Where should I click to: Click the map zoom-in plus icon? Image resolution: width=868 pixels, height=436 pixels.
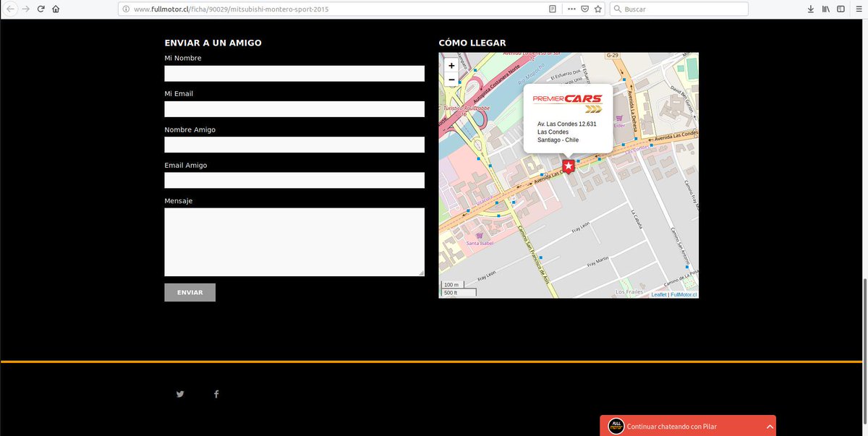451,65
